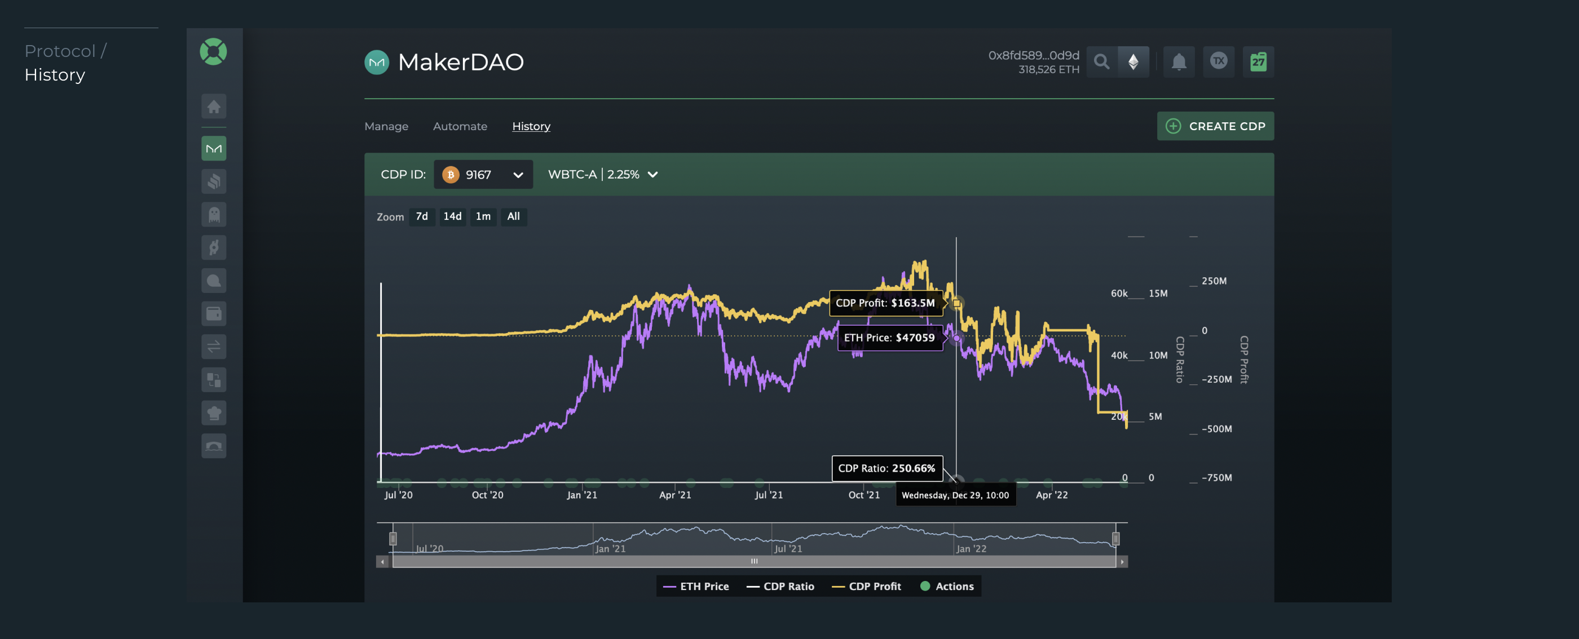This screenshot has width=1579, height=639.
Task: Open the Ethereum network selector
Action: click(1133, 62)
